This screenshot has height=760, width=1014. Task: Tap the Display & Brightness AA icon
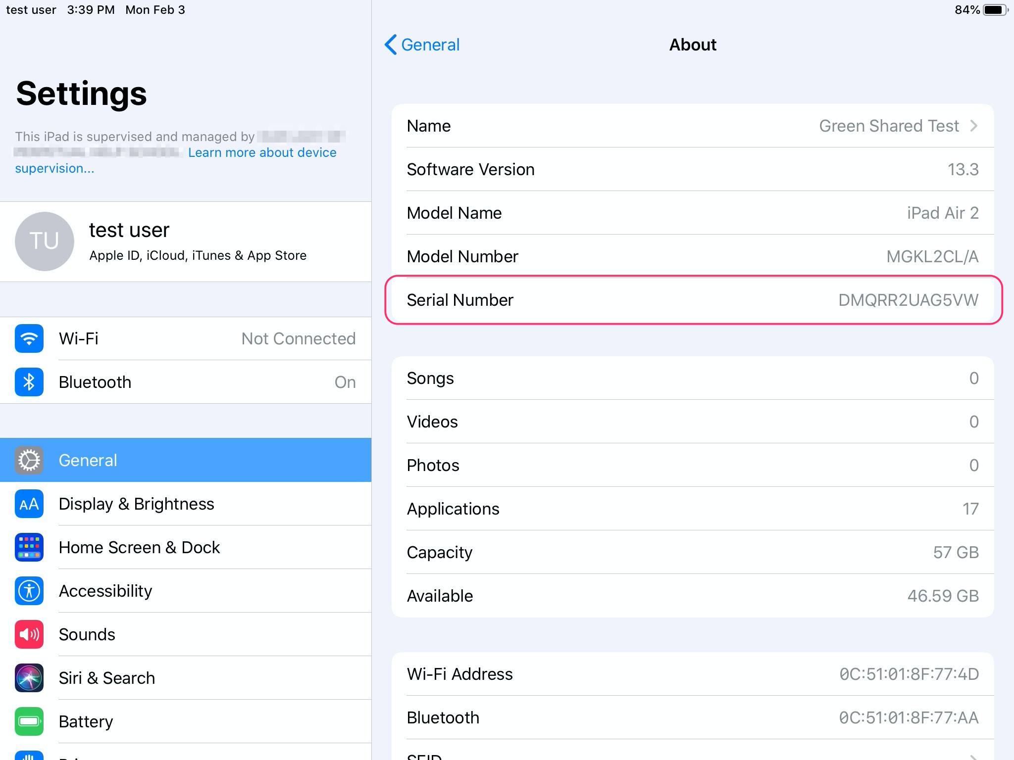pos(29,504)
